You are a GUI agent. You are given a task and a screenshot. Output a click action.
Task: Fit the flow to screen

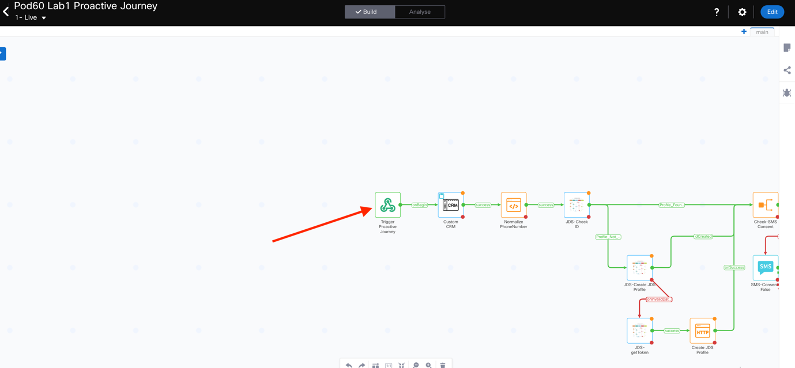402,365
